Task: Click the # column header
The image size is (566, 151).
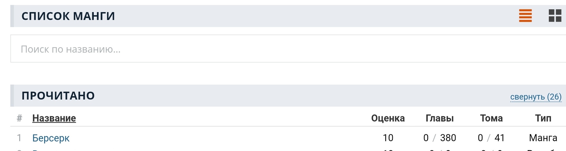Action: click(19, 118)
